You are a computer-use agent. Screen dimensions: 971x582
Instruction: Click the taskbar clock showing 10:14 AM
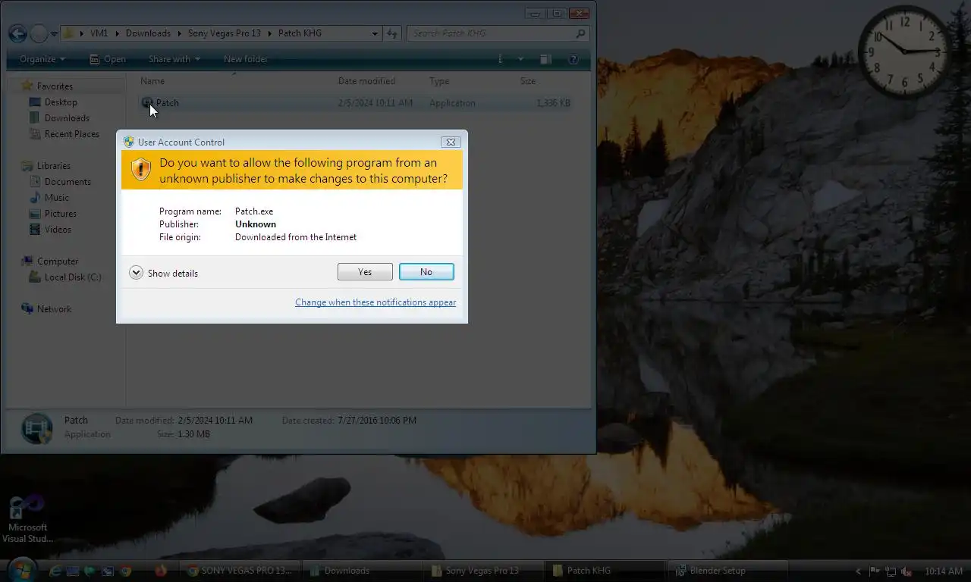pyautogui.click(x=944, y=571)
